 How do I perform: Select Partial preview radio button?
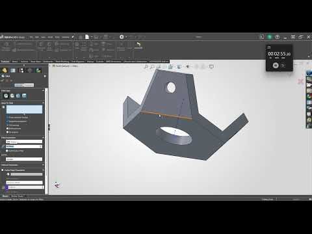pos(7,129)
